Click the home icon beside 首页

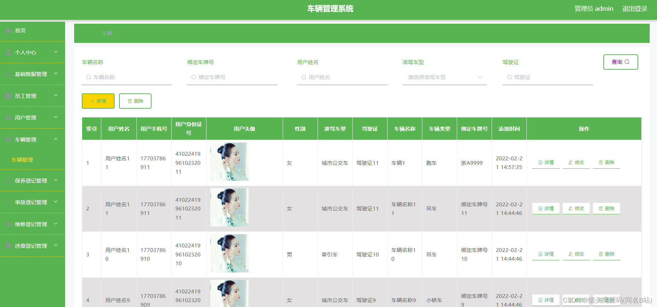pos(9,31)
